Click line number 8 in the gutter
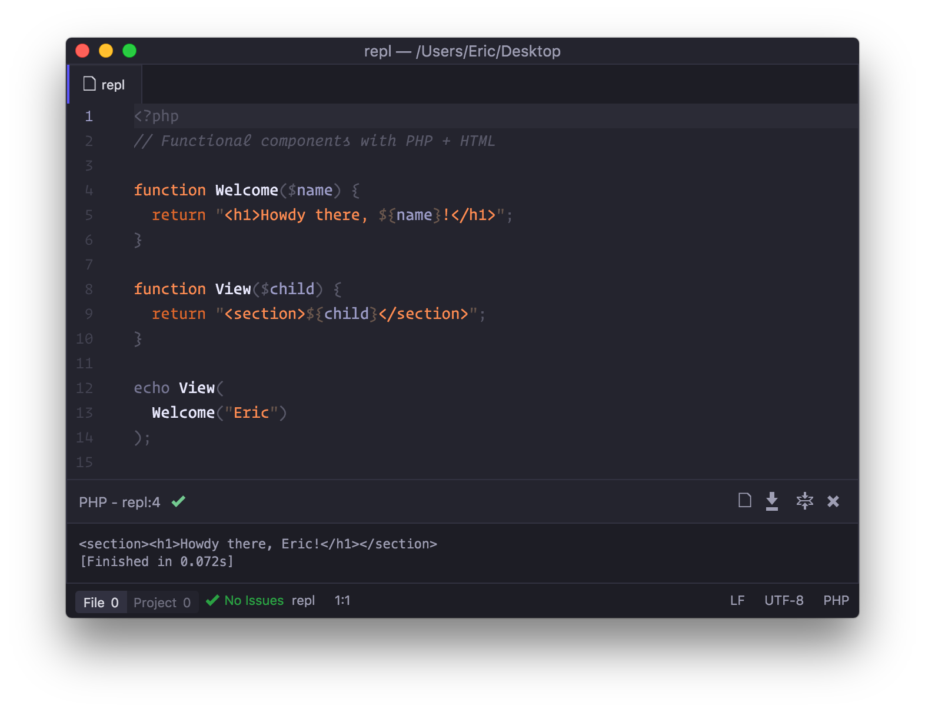This screenshot has height=712, width=925. click(89, 289)
